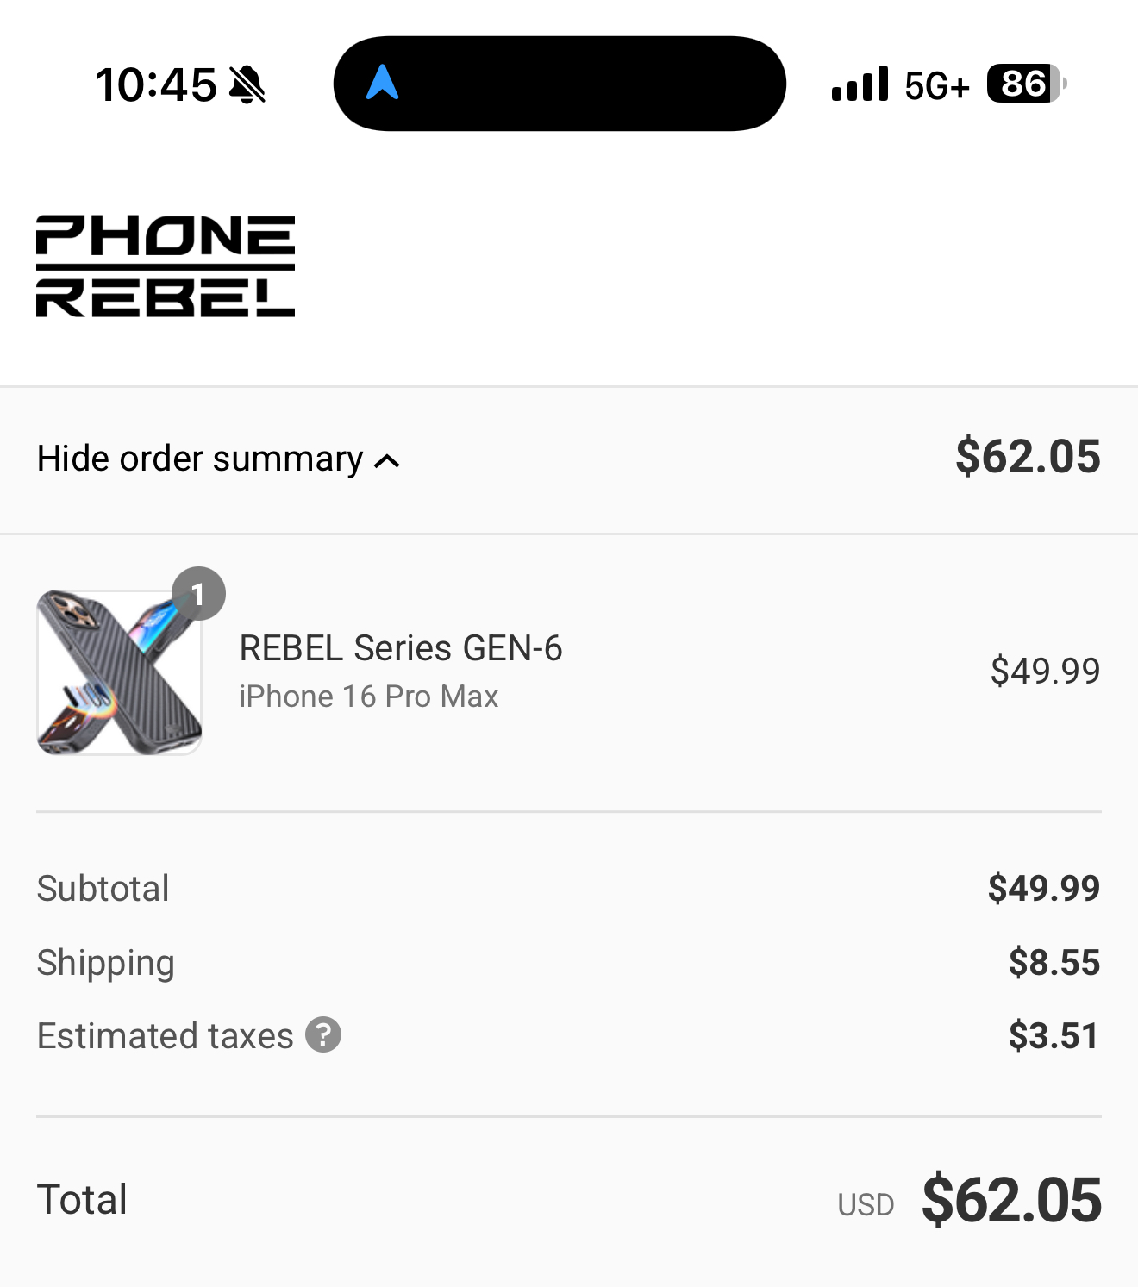Tap the quantity badge on product image

coord(198,594)
